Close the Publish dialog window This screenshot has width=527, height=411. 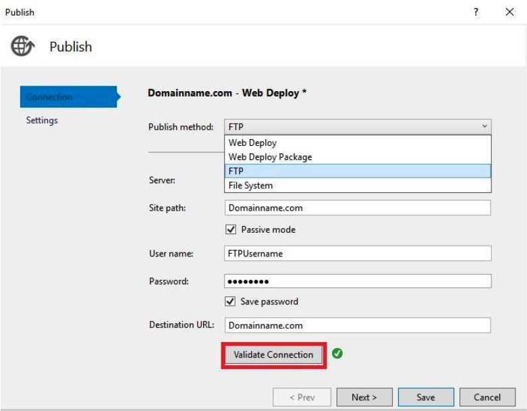pos(509,12)
